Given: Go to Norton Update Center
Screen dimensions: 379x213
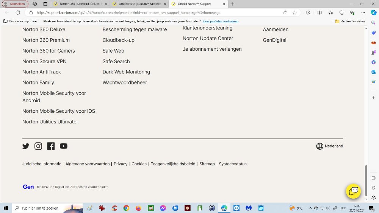Looking at the screenshot, I should tap(208, 38).
